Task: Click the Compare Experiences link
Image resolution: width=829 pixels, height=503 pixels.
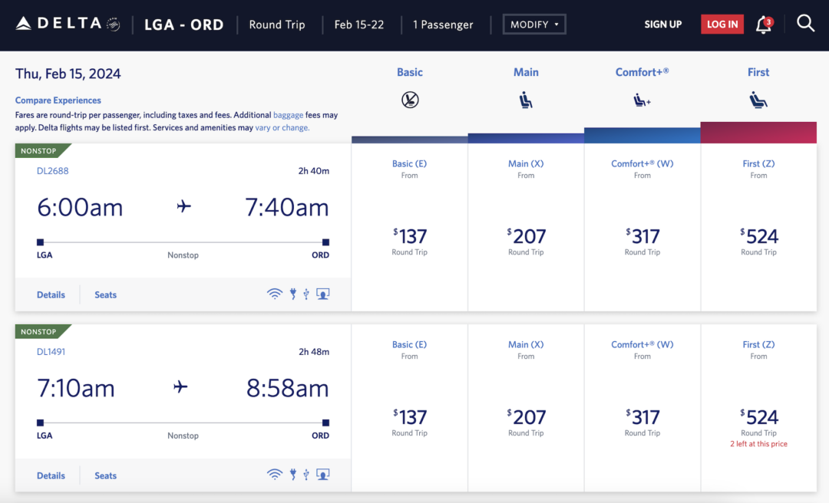Action: [x=58, y=100]
